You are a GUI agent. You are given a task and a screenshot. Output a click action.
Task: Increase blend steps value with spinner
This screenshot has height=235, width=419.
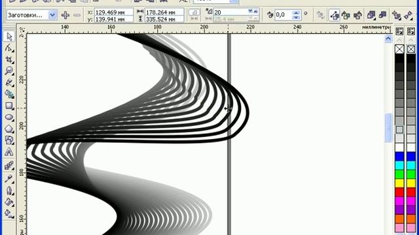(x=256, y=11)
